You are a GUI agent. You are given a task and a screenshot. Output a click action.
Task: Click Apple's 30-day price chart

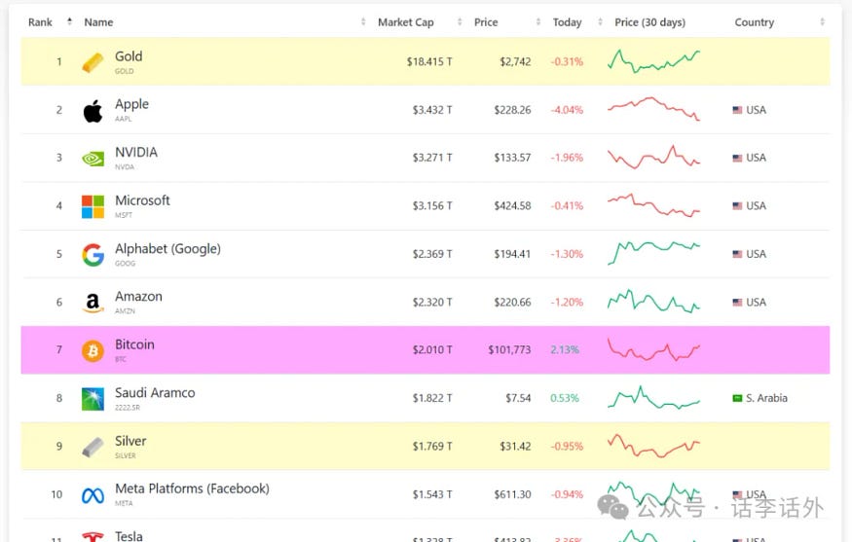(x=653, y=109)
